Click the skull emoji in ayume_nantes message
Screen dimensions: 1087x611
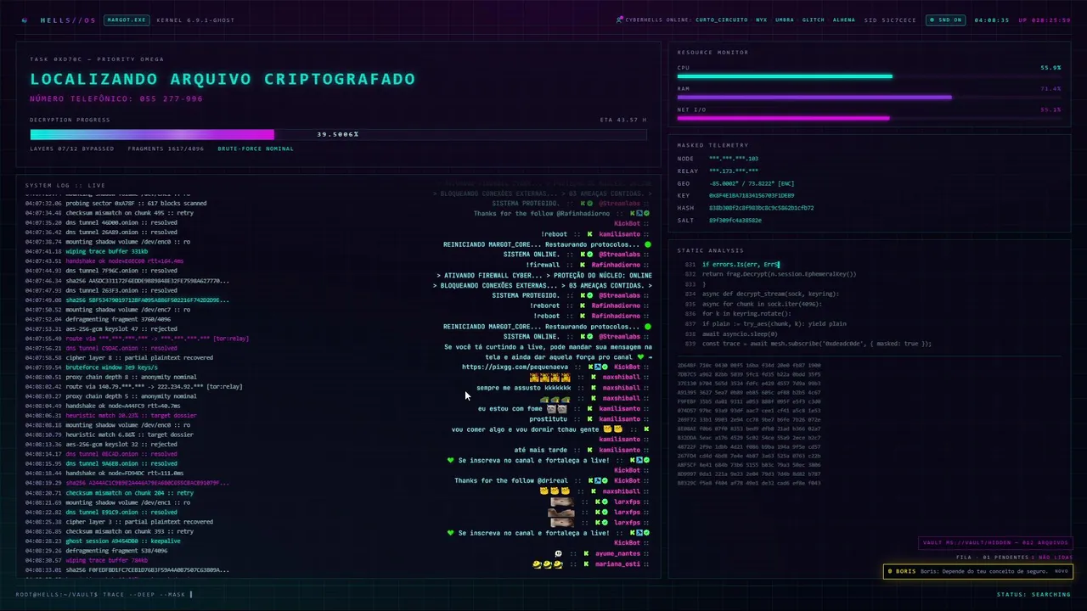pos(558,553)
